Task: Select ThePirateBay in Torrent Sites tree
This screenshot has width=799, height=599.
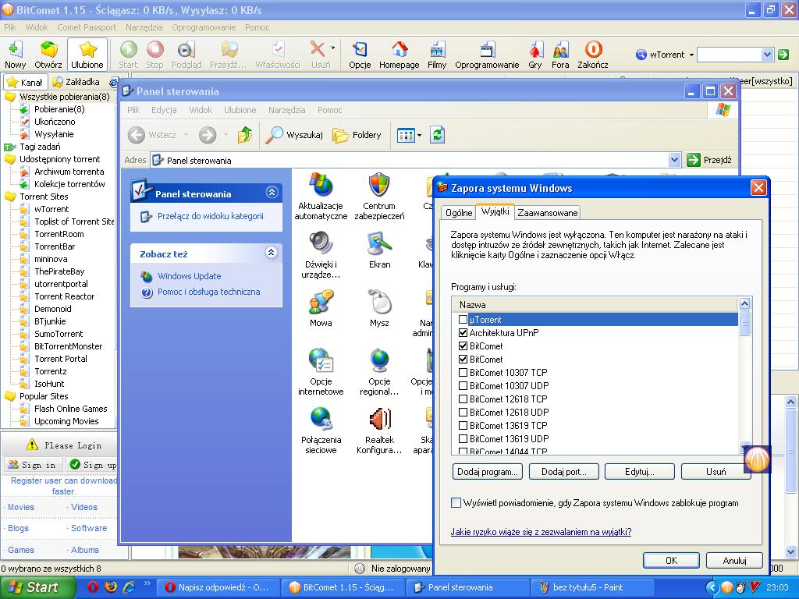Action: [59, 271]
